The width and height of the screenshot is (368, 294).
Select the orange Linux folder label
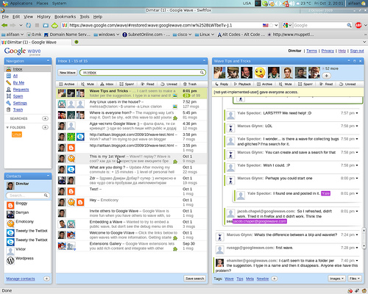pos(17,135)
